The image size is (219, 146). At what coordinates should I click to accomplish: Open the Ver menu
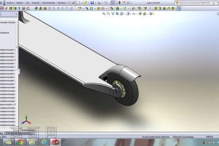[27, 3]
